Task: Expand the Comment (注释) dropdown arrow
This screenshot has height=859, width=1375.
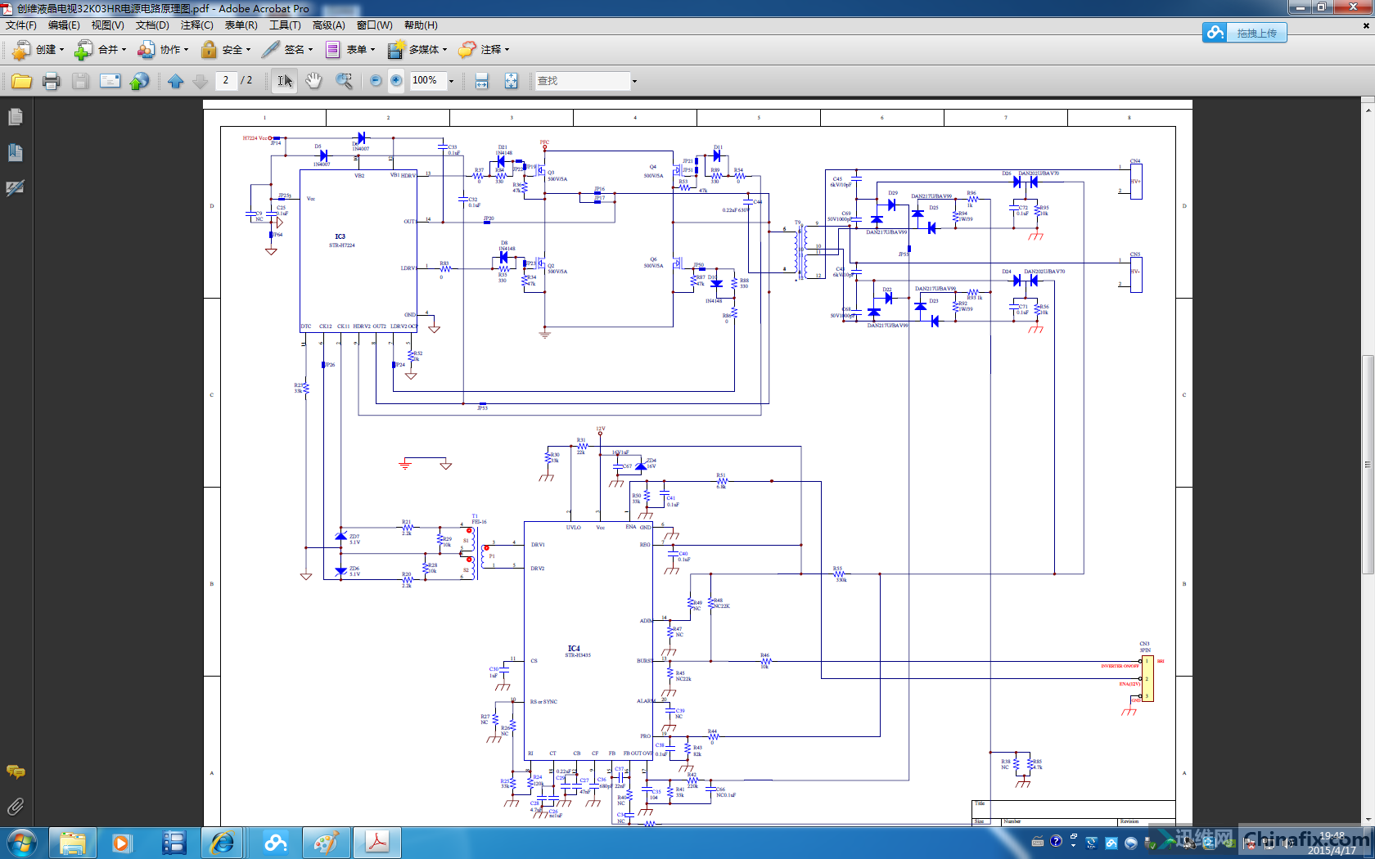Action: (507, 50)
